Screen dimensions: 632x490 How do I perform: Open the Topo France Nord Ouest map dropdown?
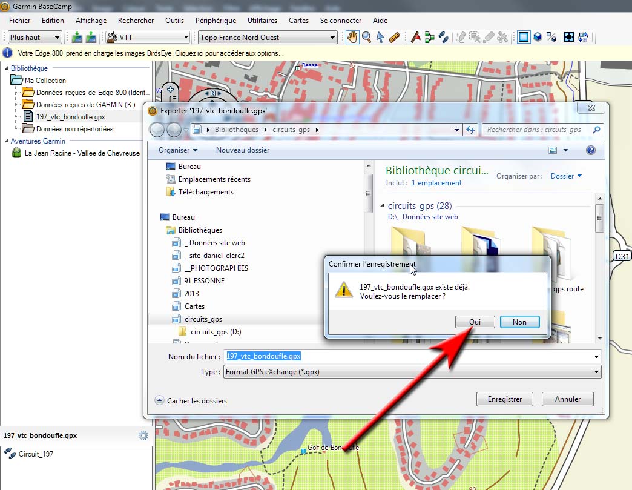(x=268, y=38)
